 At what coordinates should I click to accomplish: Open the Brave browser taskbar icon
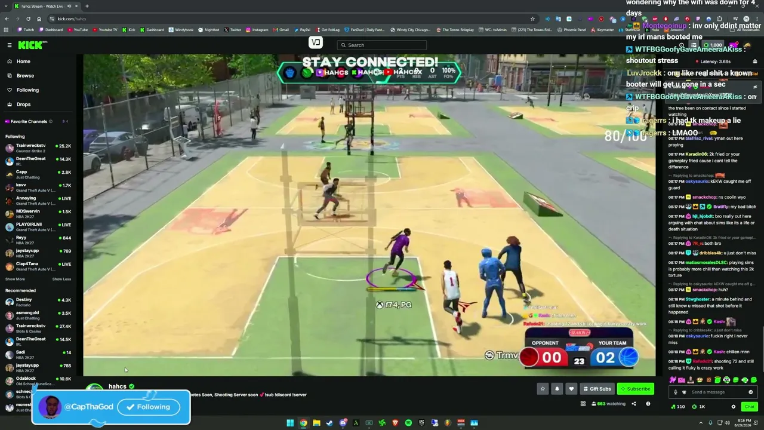pyautogui.click(x=395, y=423)
